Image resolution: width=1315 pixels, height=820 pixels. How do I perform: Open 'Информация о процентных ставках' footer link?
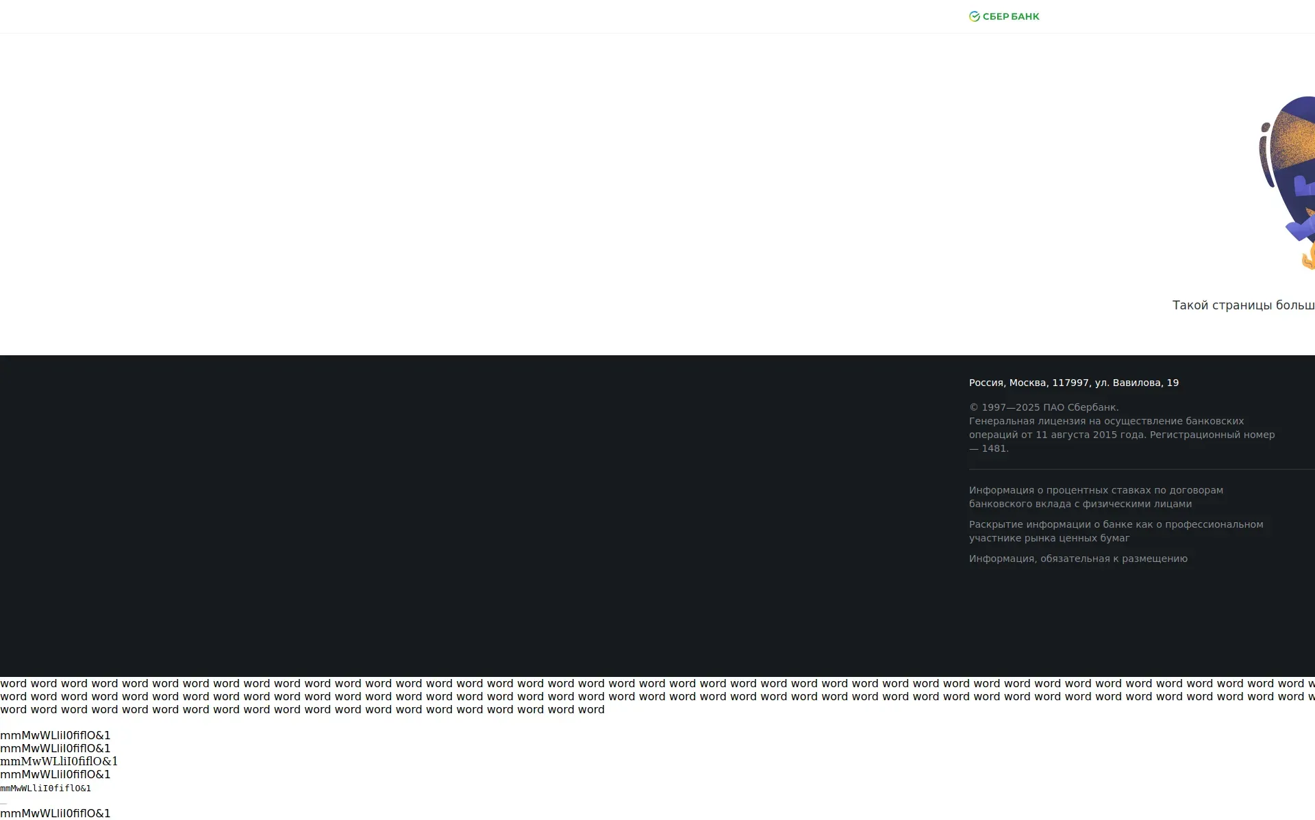point(1095,497)
